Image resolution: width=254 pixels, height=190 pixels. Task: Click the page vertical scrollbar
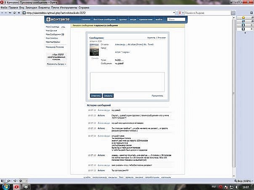pyautogui.click(x=234, y=93)
